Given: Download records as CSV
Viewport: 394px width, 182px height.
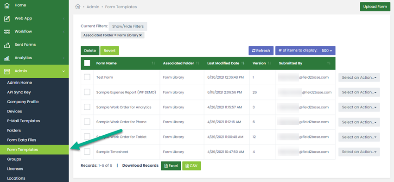Looking at the screenshot, I should pos(191,166).
